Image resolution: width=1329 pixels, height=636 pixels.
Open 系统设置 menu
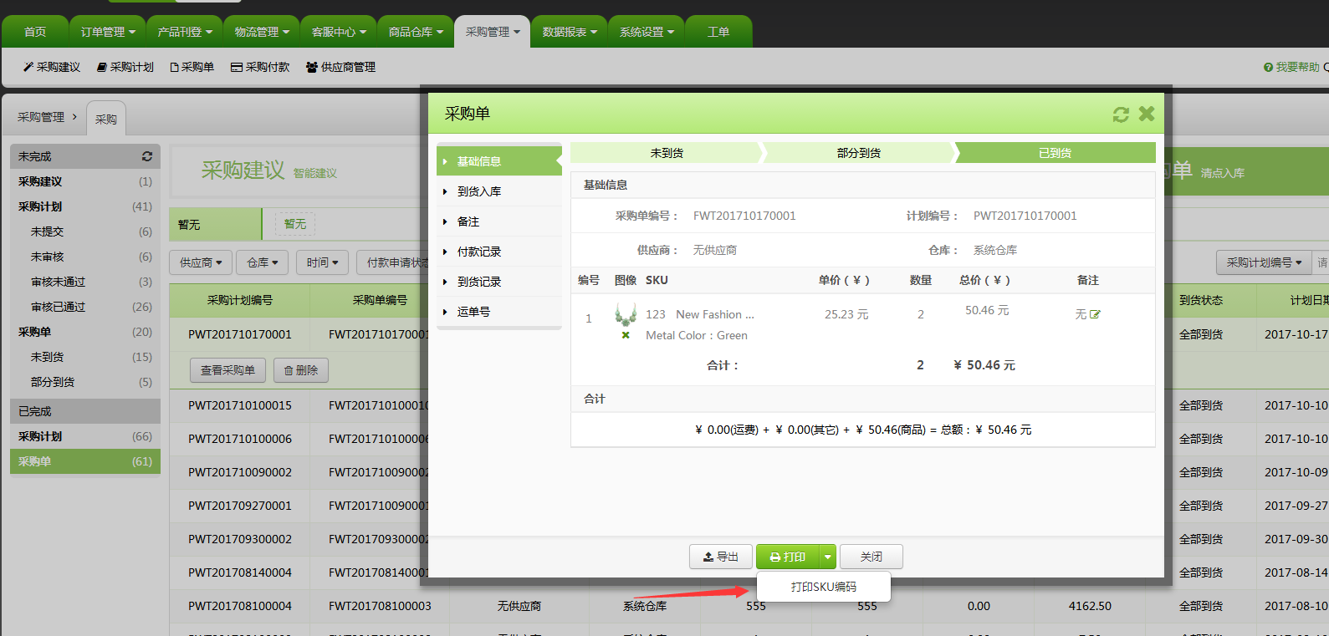click(647, 32)
